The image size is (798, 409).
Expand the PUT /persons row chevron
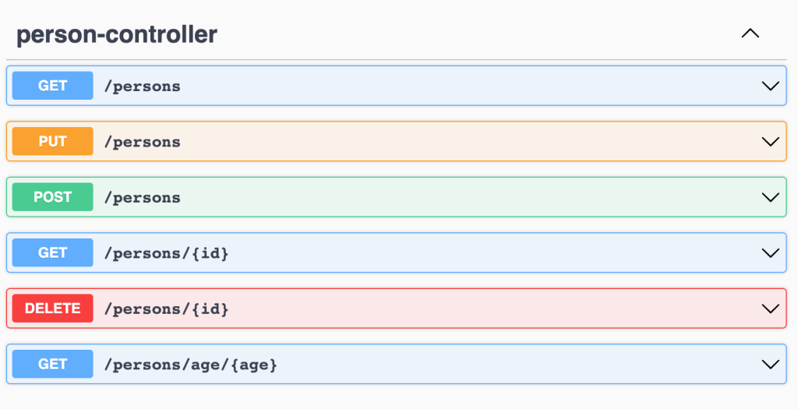770,142
